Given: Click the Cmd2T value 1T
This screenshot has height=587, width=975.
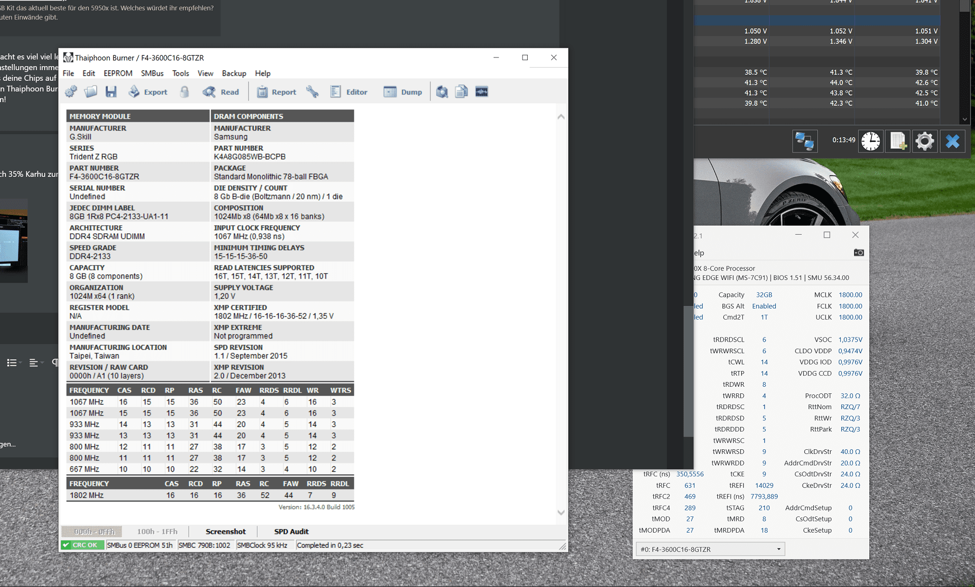Looking at the screenshot, I should pyautogui.click(x=764, y=317).
